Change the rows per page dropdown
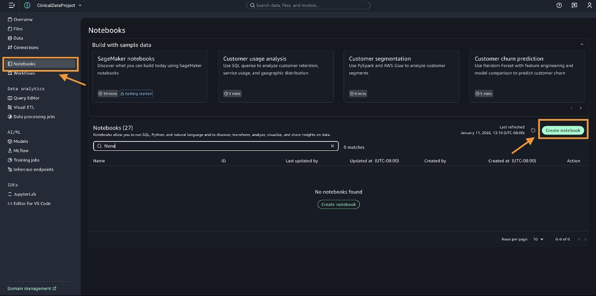Viewport: 596px width, 296px height. click(x=538, y=239)
